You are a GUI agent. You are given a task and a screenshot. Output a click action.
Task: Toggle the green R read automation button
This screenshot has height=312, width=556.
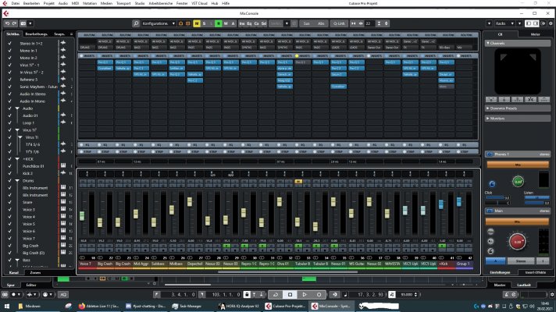pos(219,23)
